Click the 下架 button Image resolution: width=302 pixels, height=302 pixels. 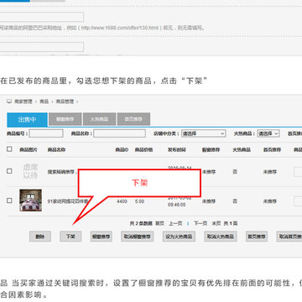click(x=70, y=237)
